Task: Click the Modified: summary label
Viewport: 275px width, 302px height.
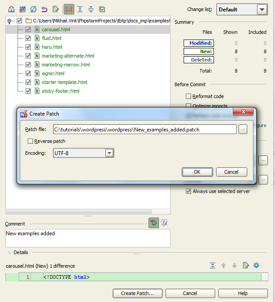Action: tap(199, 43)
